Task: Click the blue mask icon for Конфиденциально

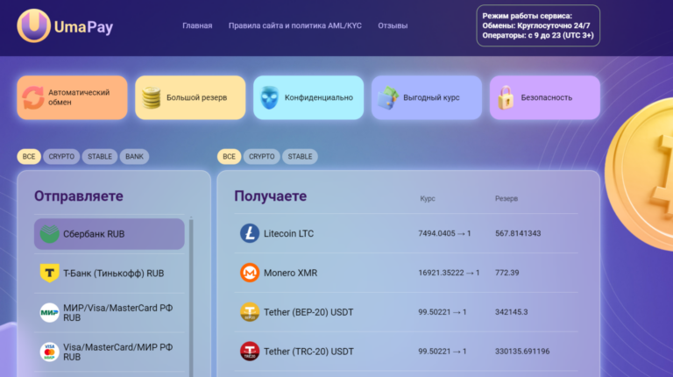Action: tap(270, 97)
